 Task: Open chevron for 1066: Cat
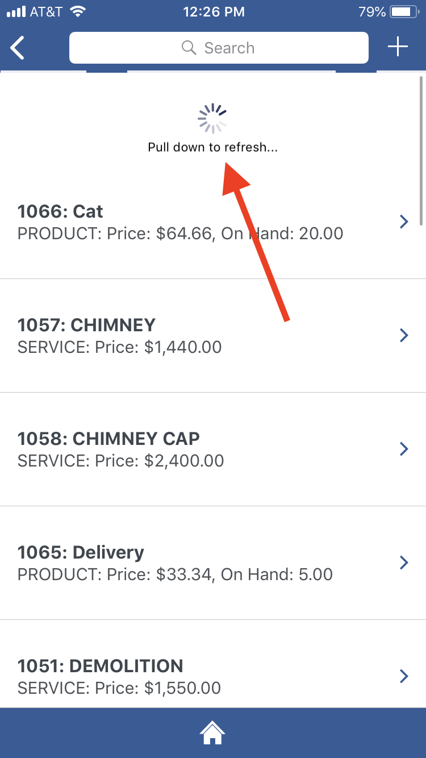[x=404, y=222]
